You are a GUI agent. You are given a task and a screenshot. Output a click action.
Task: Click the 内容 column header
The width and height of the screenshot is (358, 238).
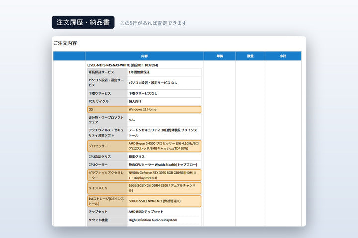pyautogui.click(x=144, y=56)
